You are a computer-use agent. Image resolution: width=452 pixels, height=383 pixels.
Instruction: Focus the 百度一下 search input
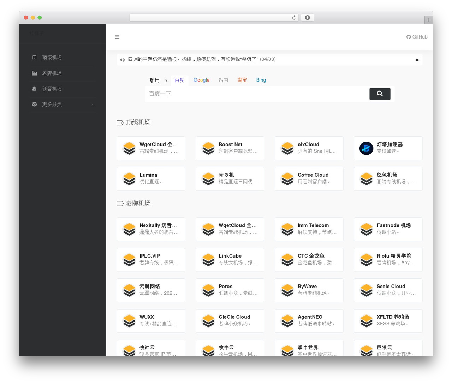[257, 94]
